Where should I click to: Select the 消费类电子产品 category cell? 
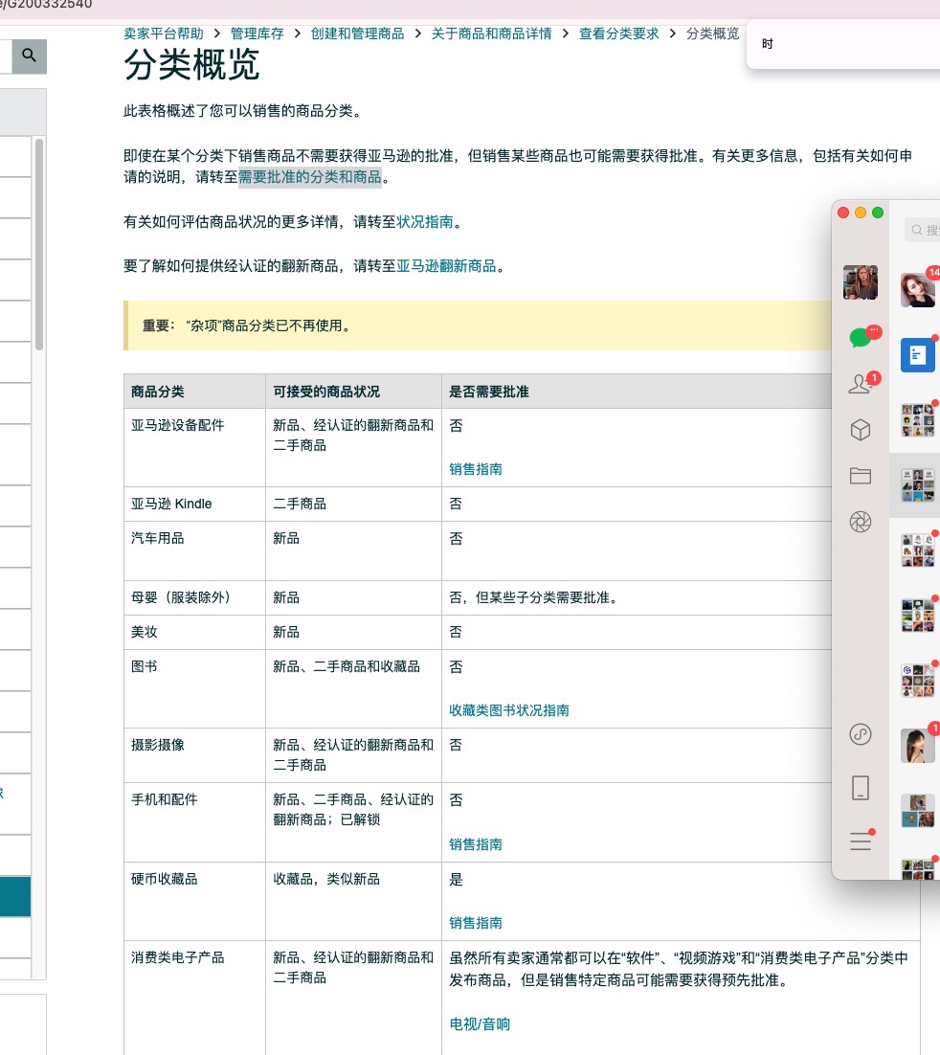pos(194,998)
